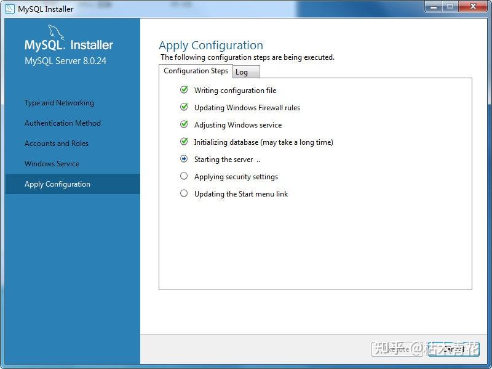Click 'Writing configuration file' step text
Viewport: 492px width, 369px height.
point(236,91)
